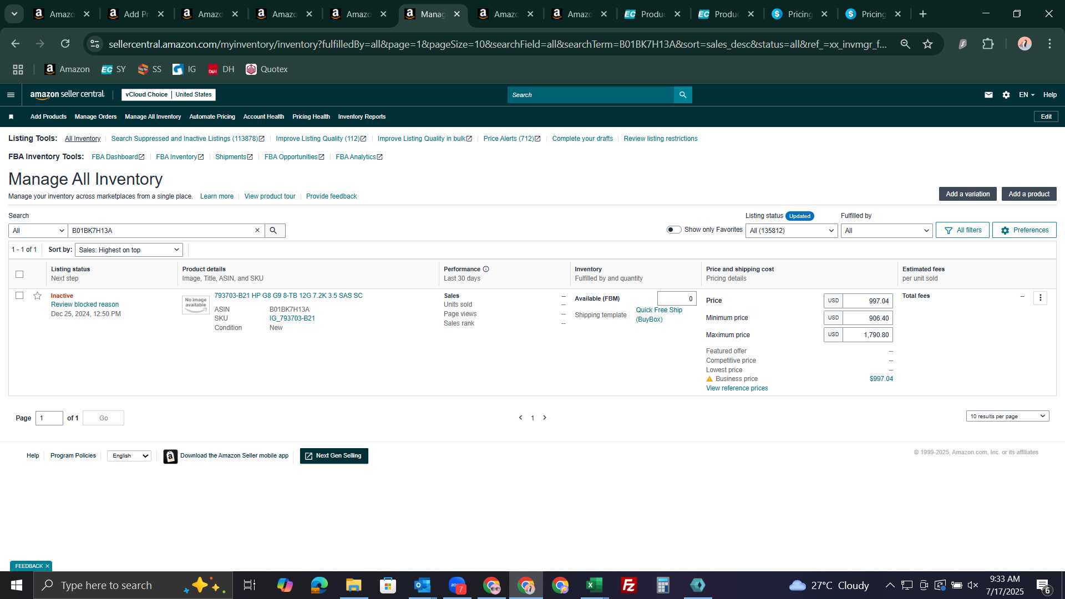Open the bookmarks apps grid icon
The height and width of the screenshot is (599, 1065).
click(18, 69)
